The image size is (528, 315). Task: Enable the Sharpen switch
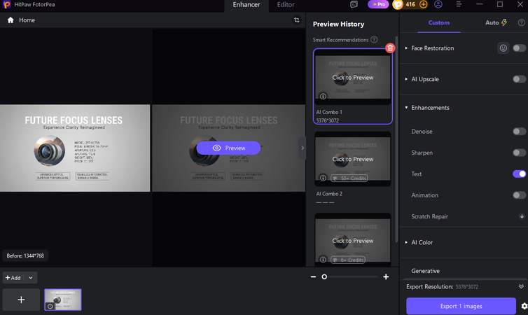pos(519,153)
